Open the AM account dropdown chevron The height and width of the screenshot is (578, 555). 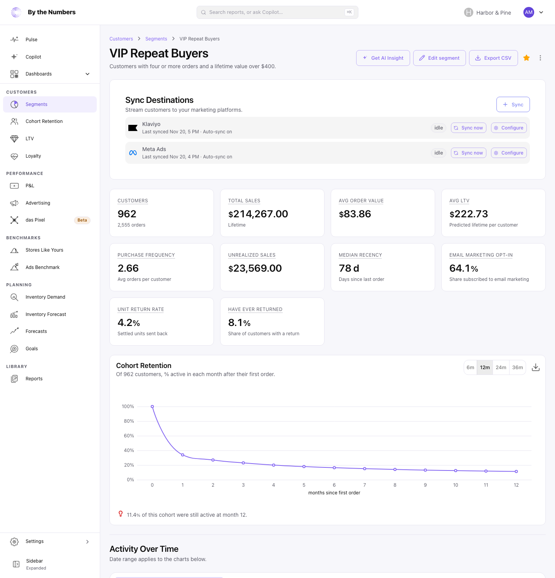click(541, 12)
